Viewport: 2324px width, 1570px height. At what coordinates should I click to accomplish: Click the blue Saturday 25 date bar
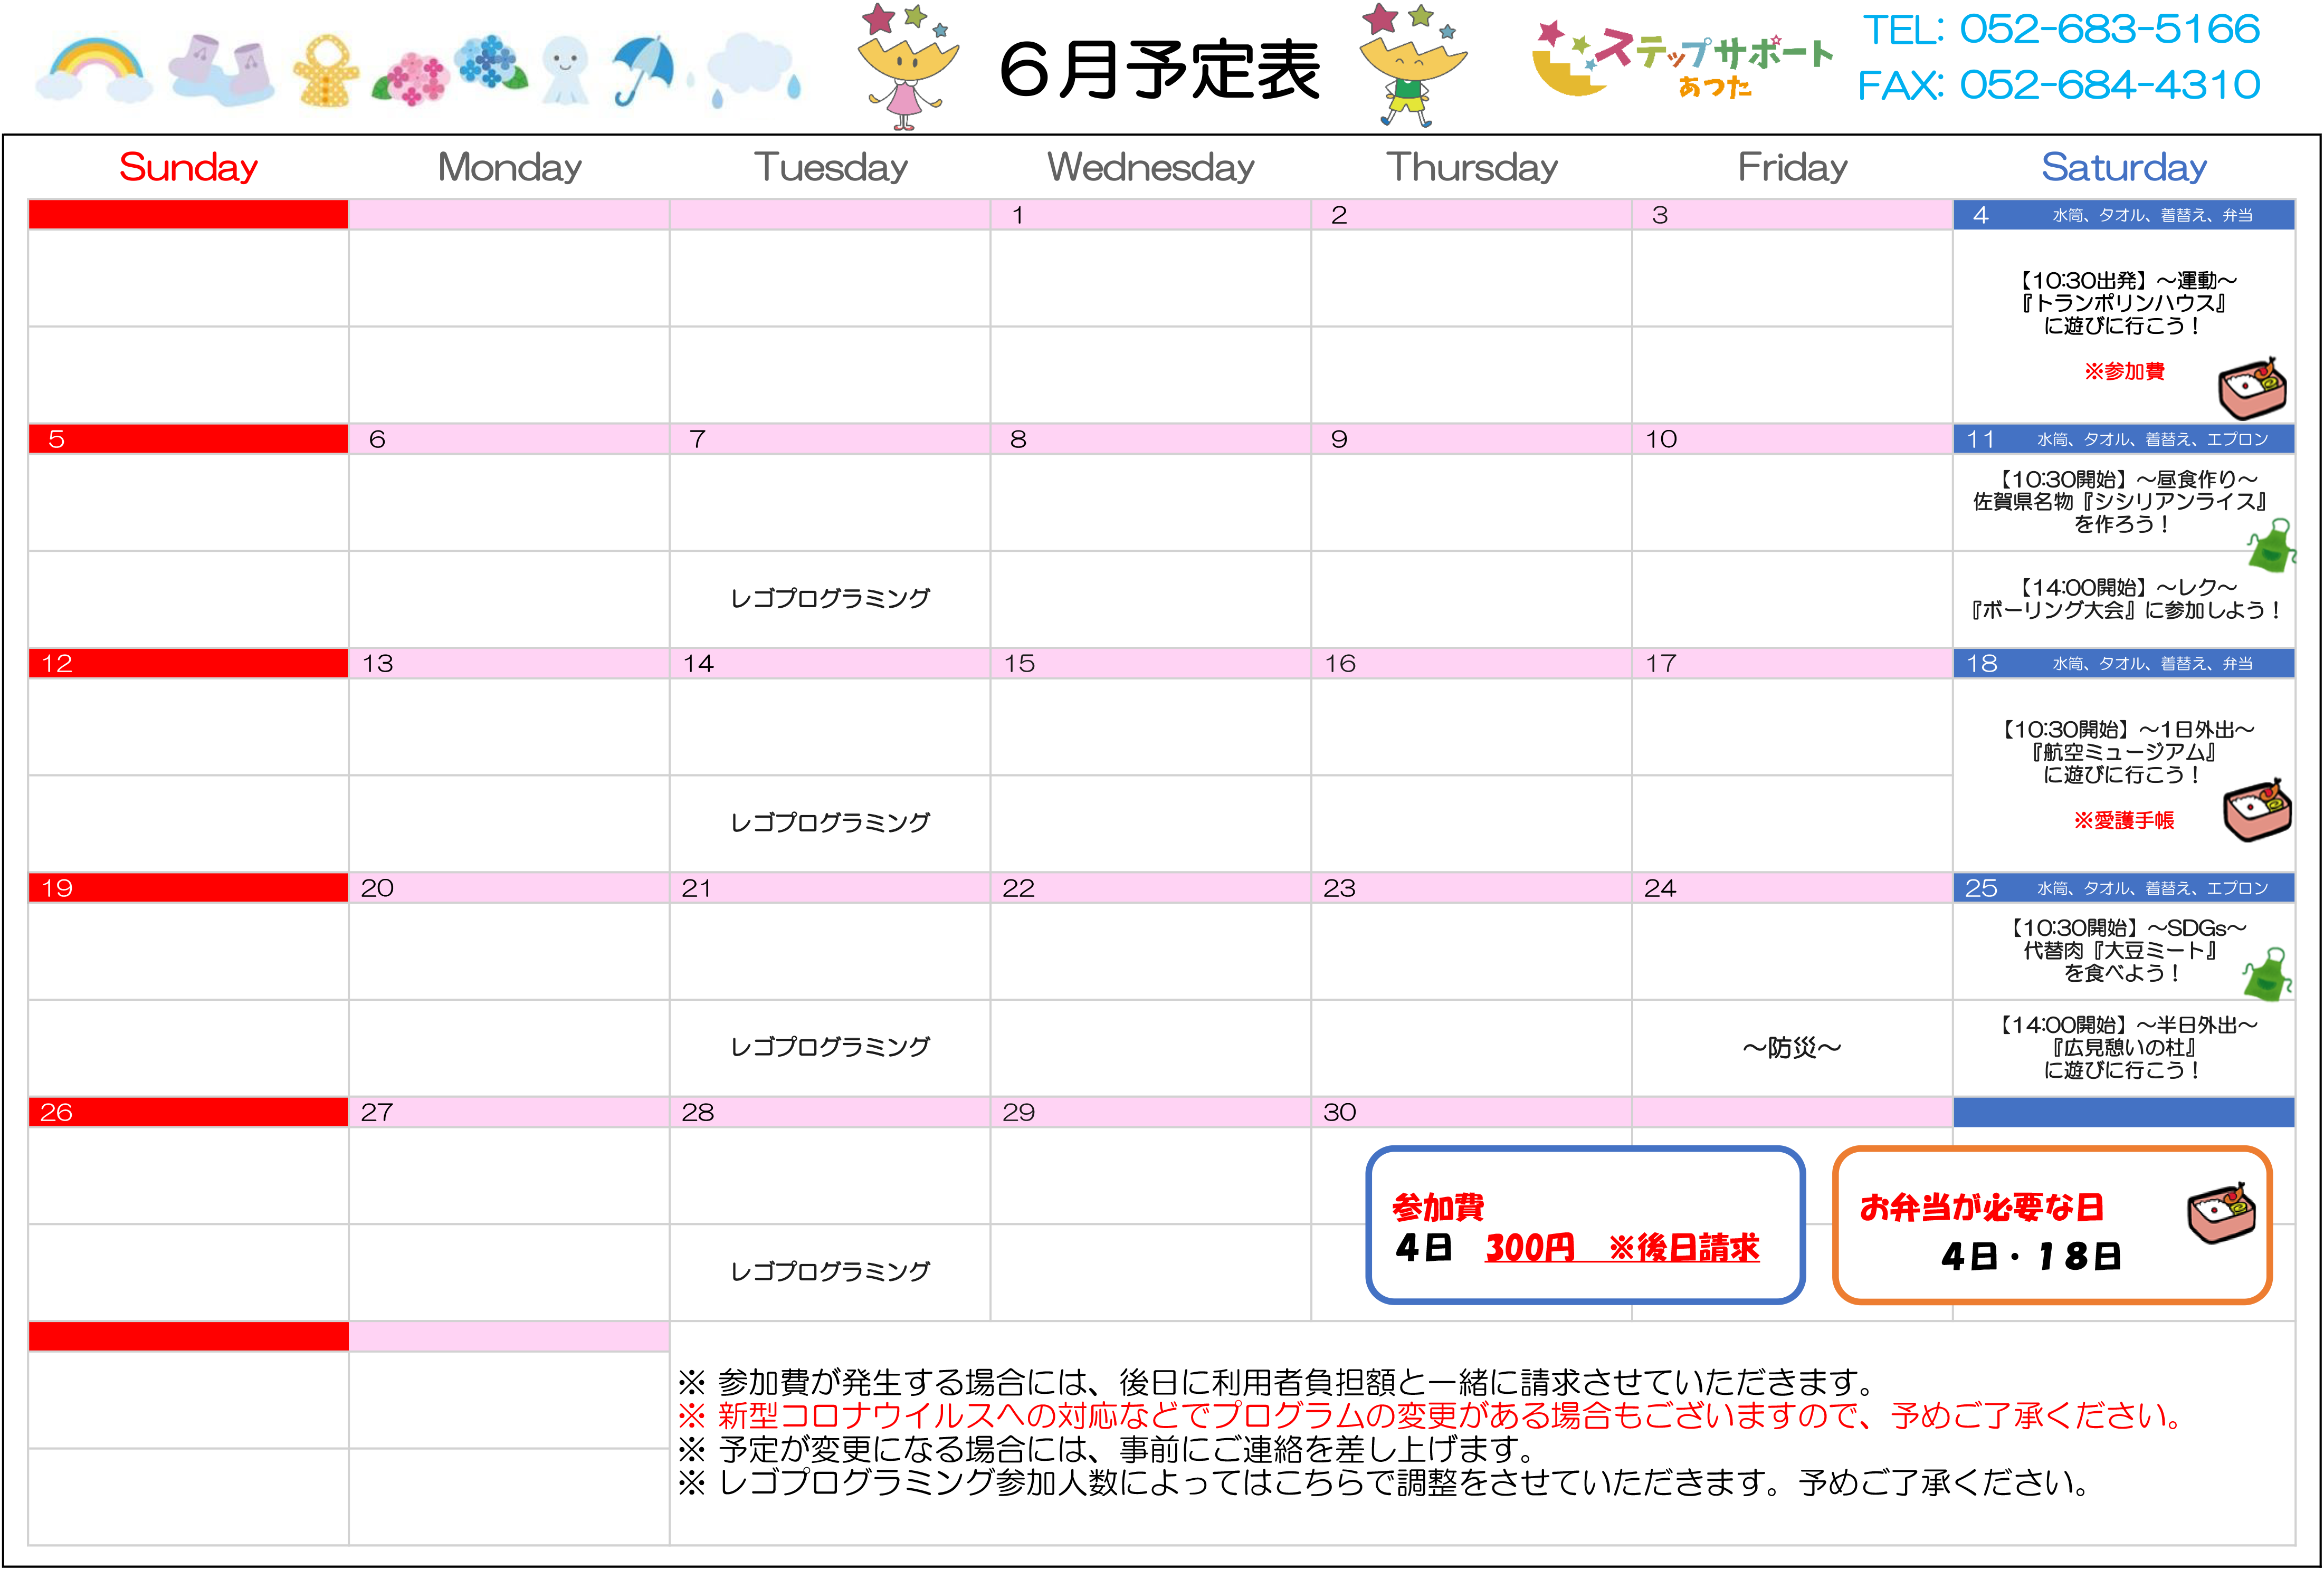coord(2123,888)
